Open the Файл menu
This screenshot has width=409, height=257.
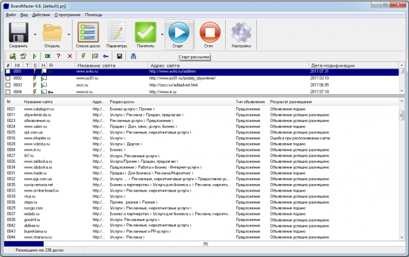tap(10, 15)
